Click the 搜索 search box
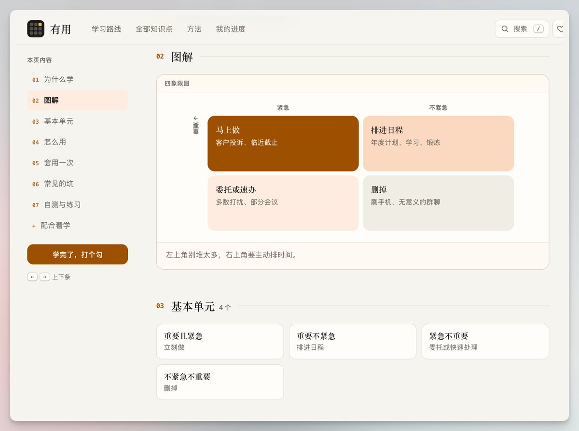The width and height of the screenshot is (579, 431). [x=522, y=29]
